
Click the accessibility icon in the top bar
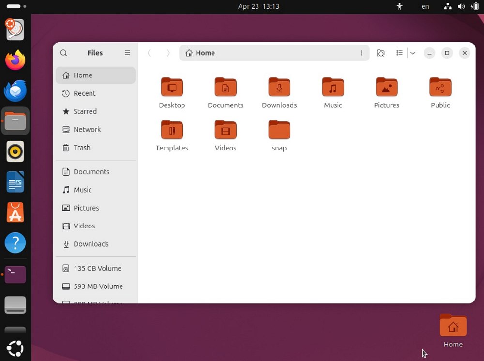[x=400, y=6]
